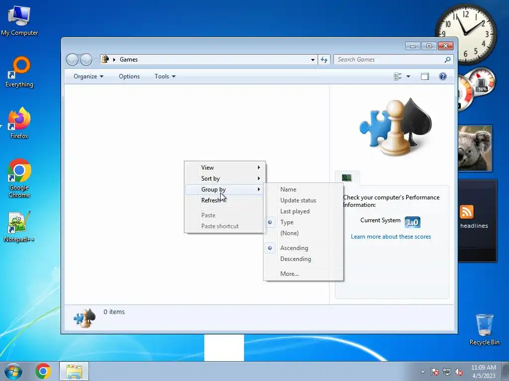Open Google Chrome desktop shortcut
The image size is (509, 381).
19,178
